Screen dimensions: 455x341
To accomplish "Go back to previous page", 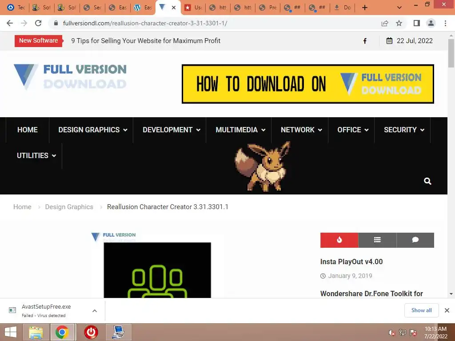I will tap(10, 23).
